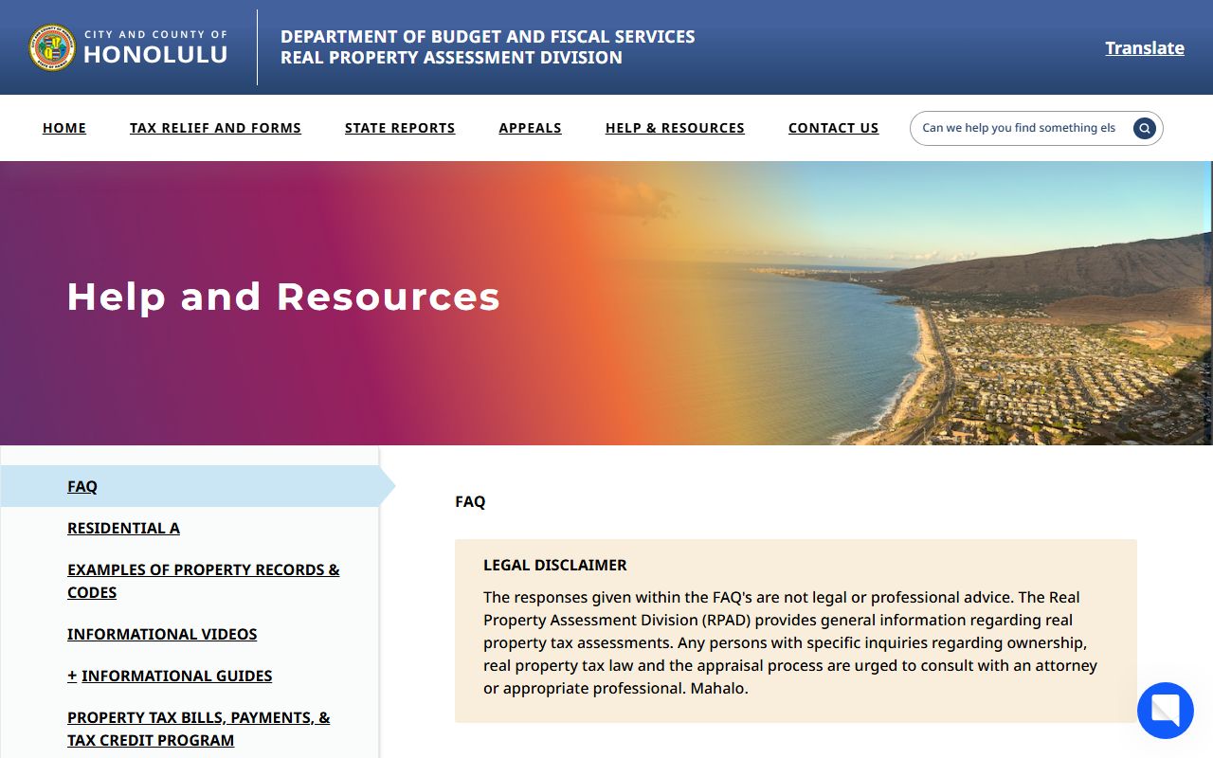Open the State Reports menu

pyautogui.click(x=400, y=128)
